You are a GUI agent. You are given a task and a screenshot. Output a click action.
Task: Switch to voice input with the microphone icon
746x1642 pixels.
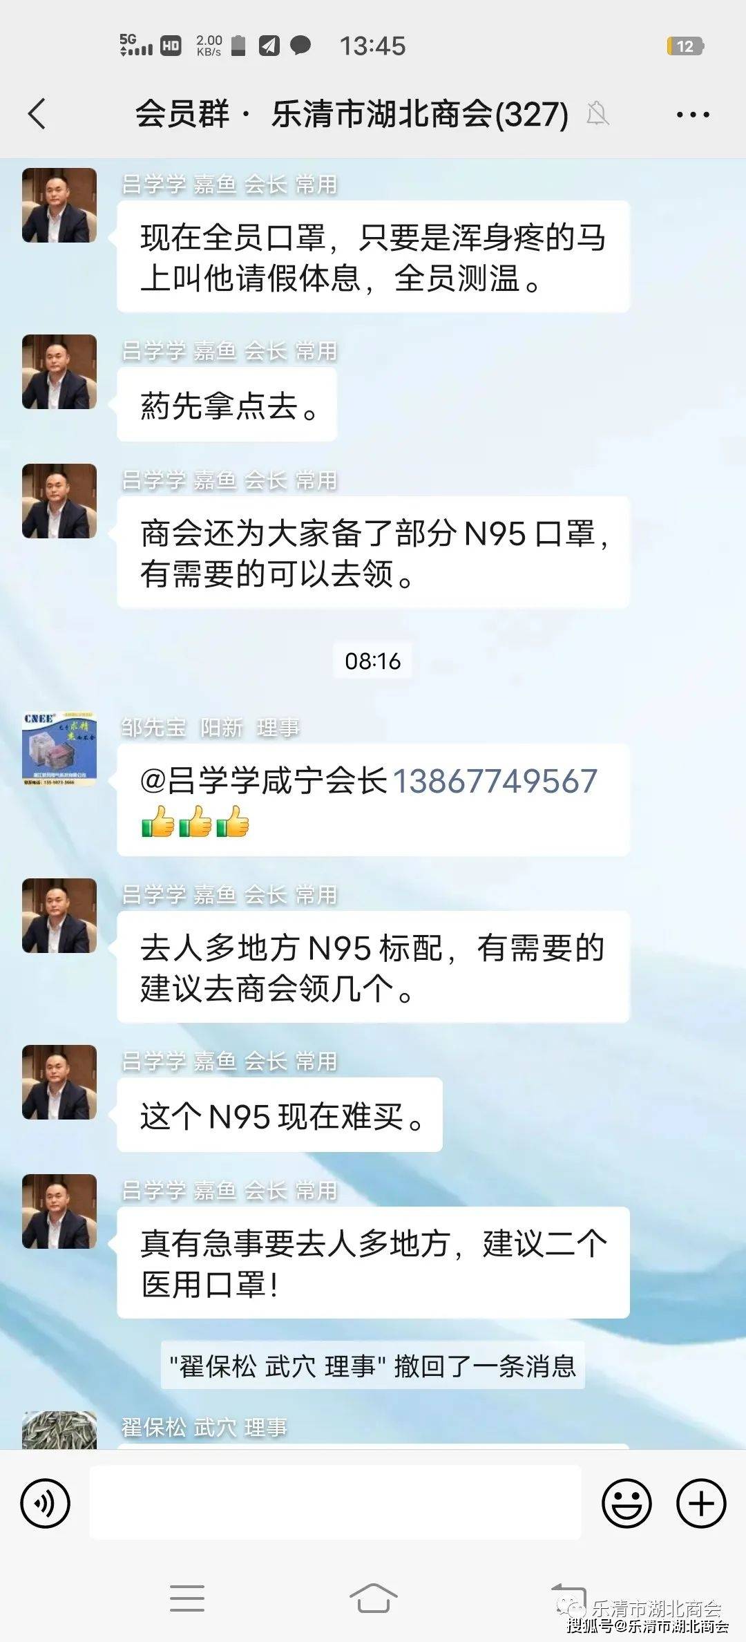coord(46,1504)
